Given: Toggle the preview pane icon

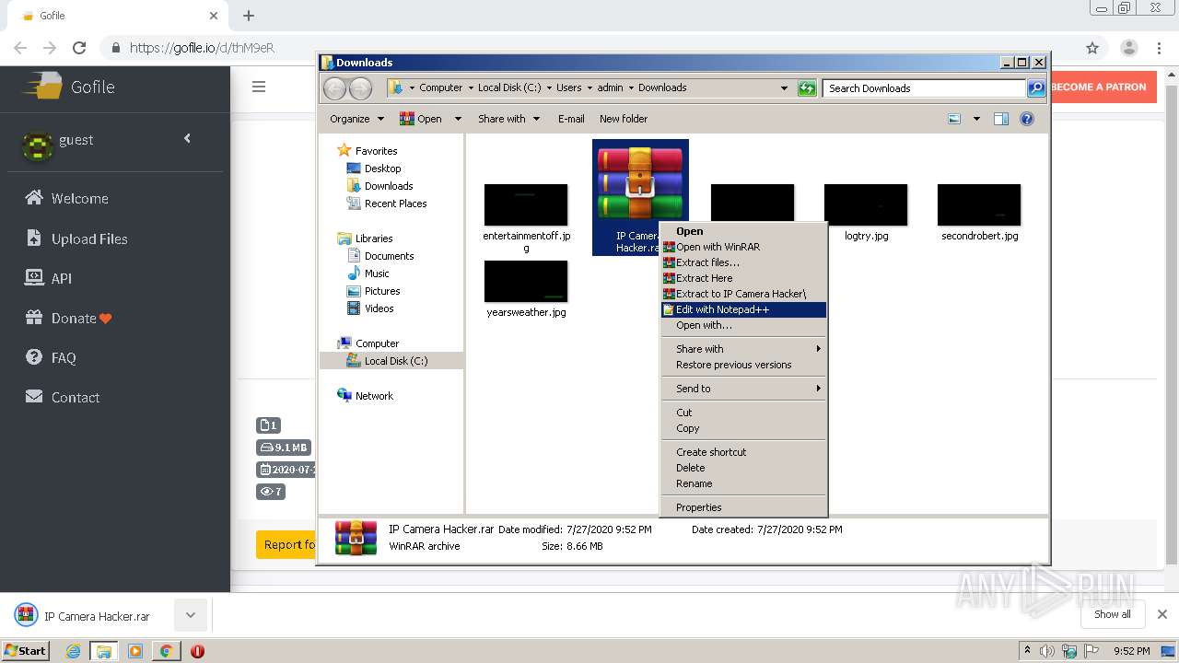Looking at the screenshot, I should 1001,119.
